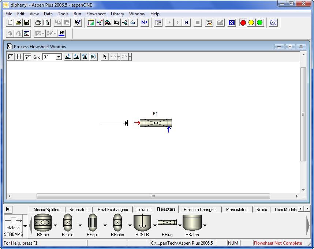Open the Blocks icon
314x249 pixels.
124,22
